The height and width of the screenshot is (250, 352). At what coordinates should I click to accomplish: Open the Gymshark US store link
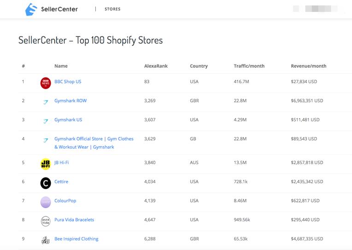(x=68, y=120)
